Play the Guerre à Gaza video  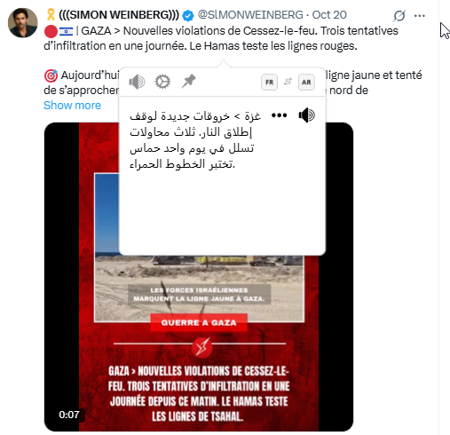coord(199,277)
